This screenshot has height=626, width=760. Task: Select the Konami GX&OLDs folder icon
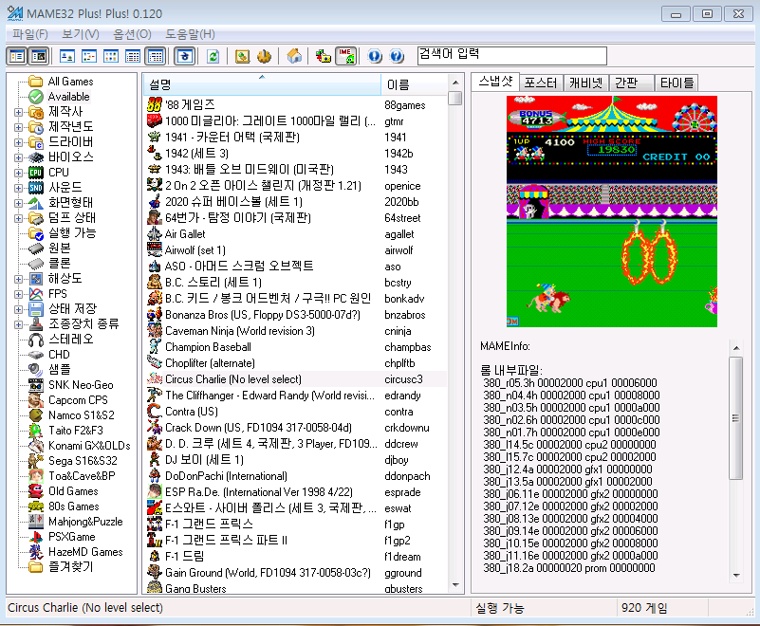(x=35, y=445)
